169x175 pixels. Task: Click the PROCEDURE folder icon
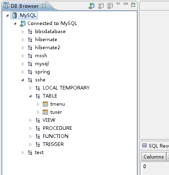tap(38, 128)
